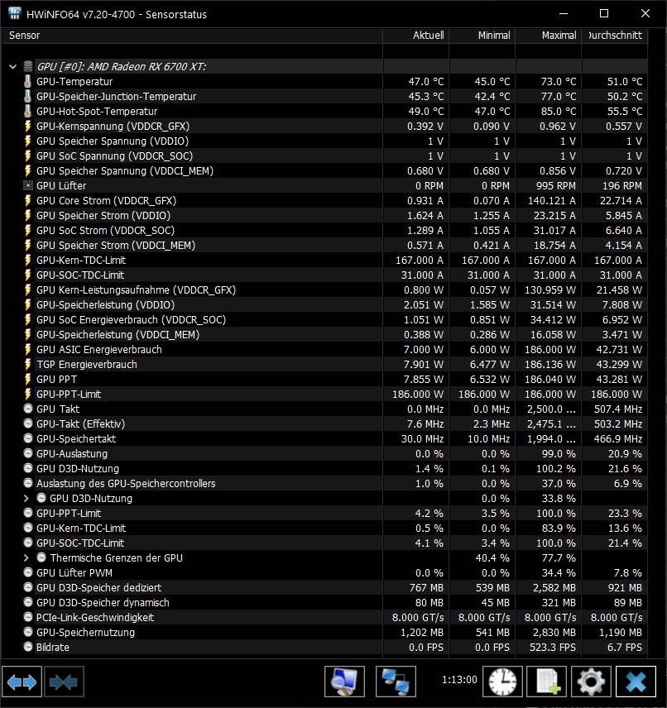
Task: Click the 8.000 GT/s current PCIe value
Action: tap(418, 617)
